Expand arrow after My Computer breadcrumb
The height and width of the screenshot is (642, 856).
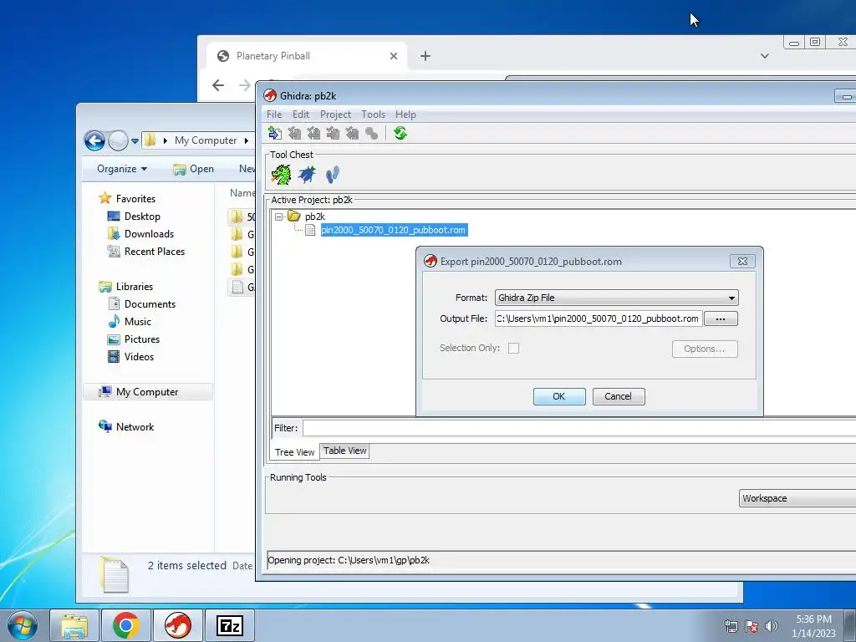[247, 140]
